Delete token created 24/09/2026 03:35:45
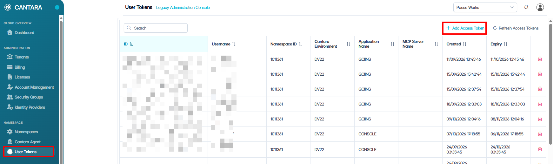Screen dimensions: 560x164 click(x=540, y=149)
